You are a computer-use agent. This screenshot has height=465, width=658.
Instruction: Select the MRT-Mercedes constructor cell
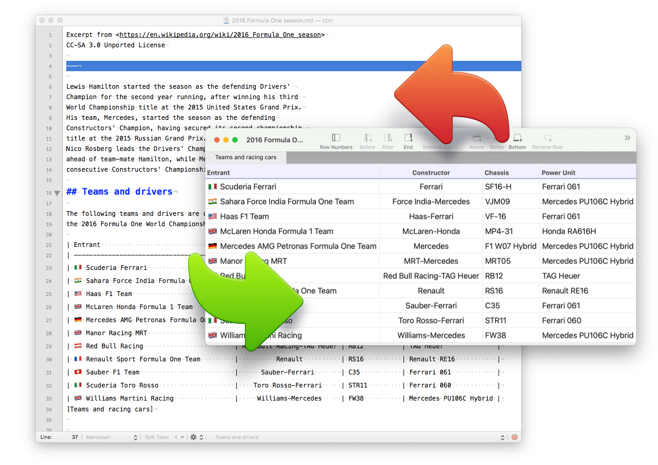point(431,261)
